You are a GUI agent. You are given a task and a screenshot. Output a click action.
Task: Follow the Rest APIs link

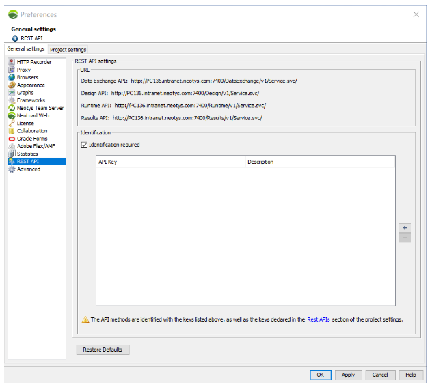tap(319, 319)
